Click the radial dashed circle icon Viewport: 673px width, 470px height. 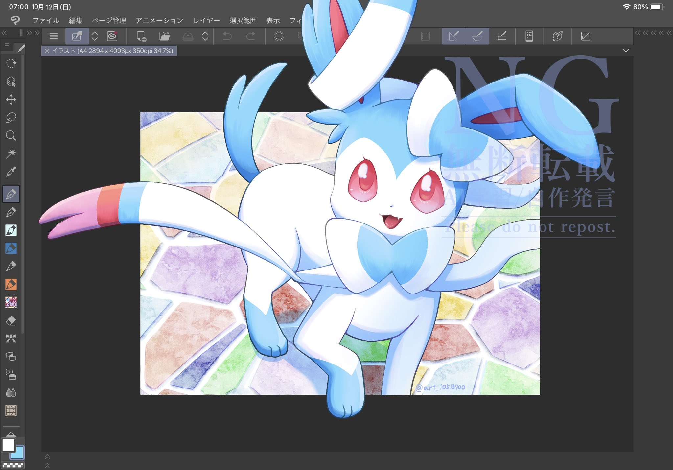tap(279, 36)
